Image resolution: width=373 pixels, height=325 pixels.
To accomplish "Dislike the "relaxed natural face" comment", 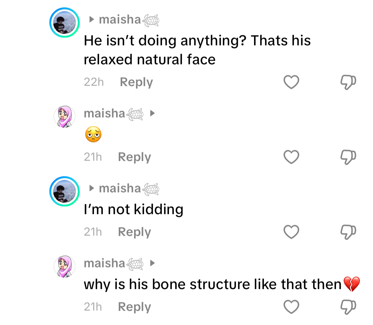I will pyautogui.click(x=348, y=82).
